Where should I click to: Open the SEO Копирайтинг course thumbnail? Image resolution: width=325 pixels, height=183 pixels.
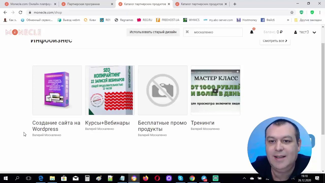click(x=110, y=90)
